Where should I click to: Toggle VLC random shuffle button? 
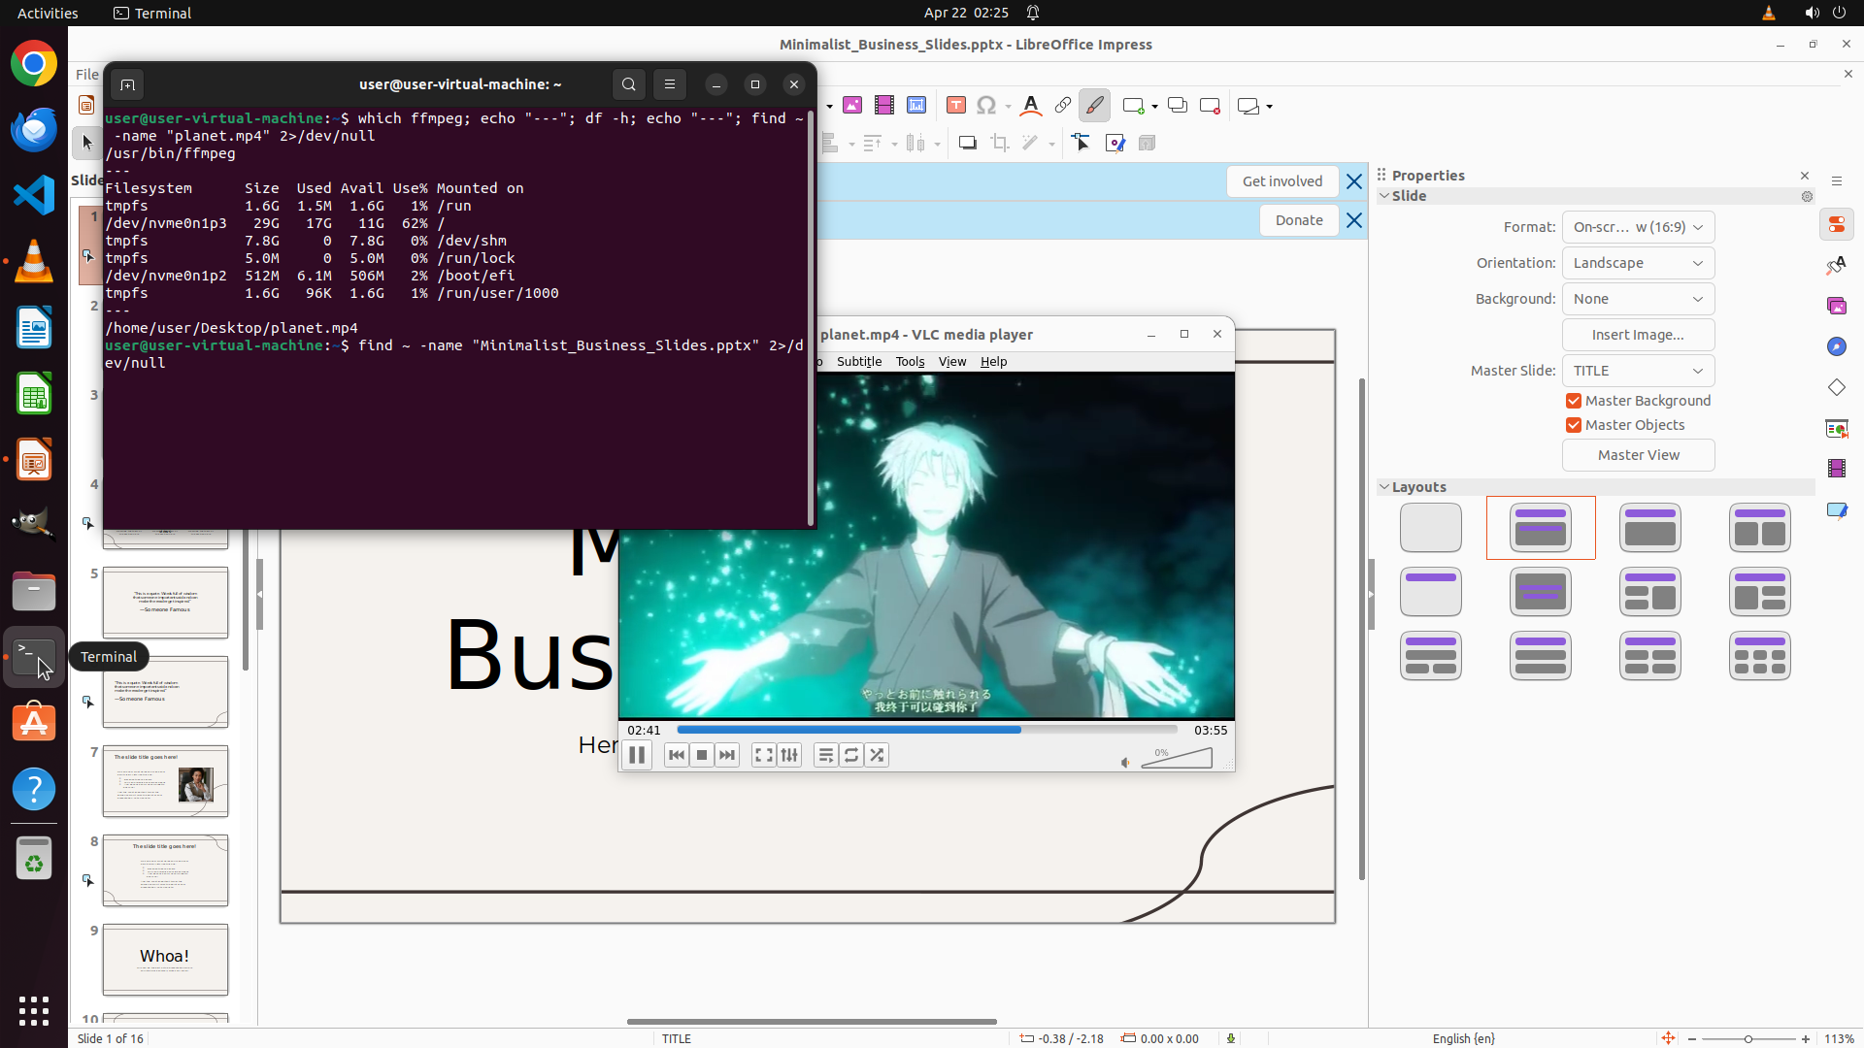click(x=877, y=755)
